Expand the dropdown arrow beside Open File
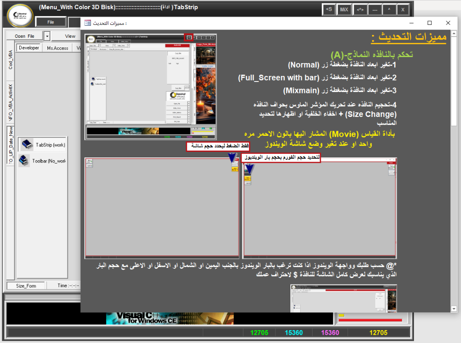461x343 pixels. pyautogui.click(x=47, y=36)
